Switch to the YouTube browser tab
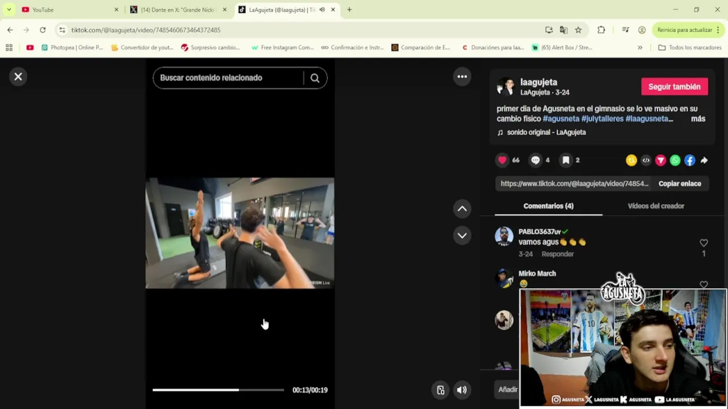Screen dimensions: 728x409 tap(68, 10)
